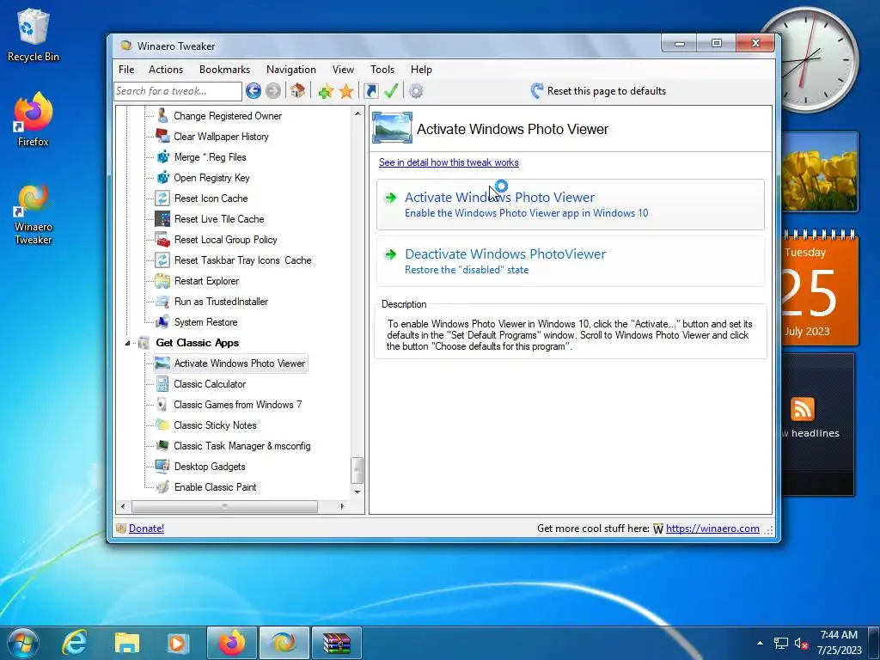This screenshot has height=660, width=880.
Task: Open the Bookmarks menu
Action: (224, 70)
